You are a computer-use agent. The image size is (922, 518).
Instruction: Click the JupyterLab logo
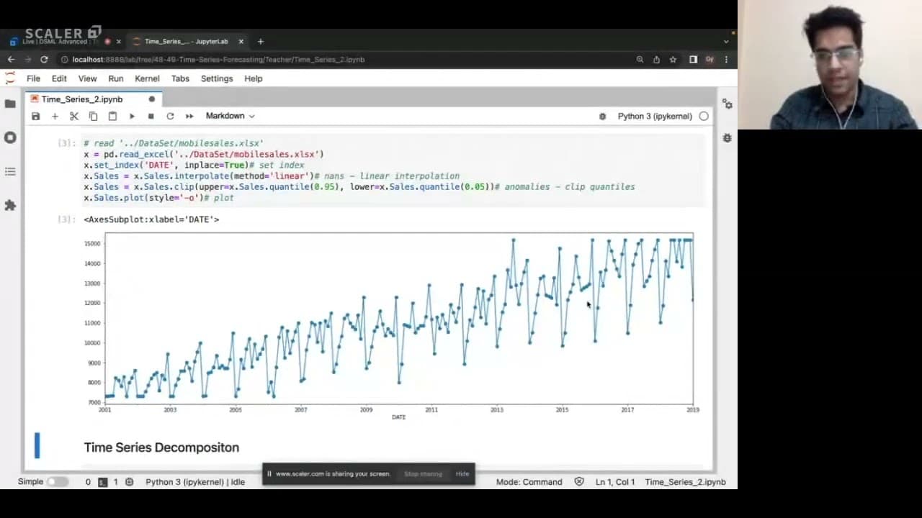click(10, 78)
